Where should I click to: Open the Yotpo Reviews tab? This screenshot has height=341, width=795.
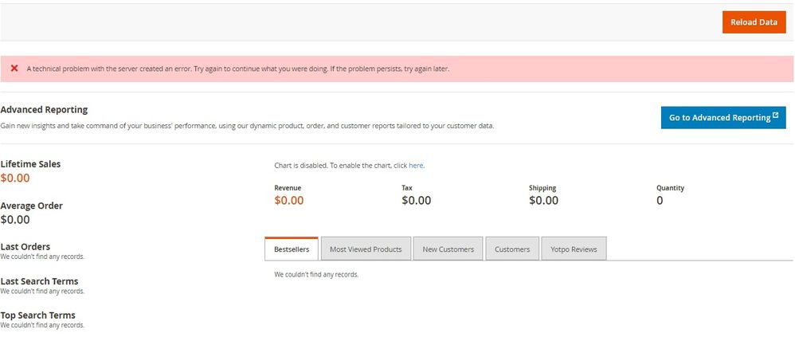coord(574,249)
